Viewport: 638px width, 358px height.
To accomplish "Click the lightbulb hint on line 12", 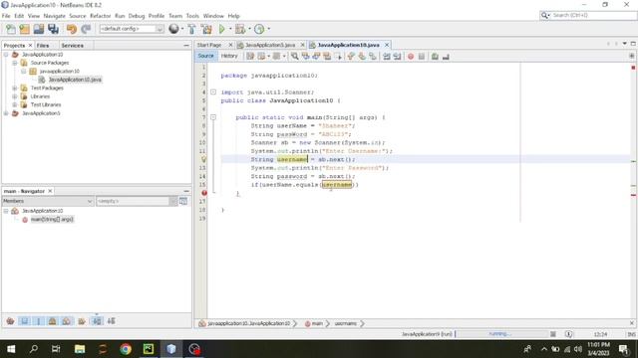I will (x=203, y=159).
